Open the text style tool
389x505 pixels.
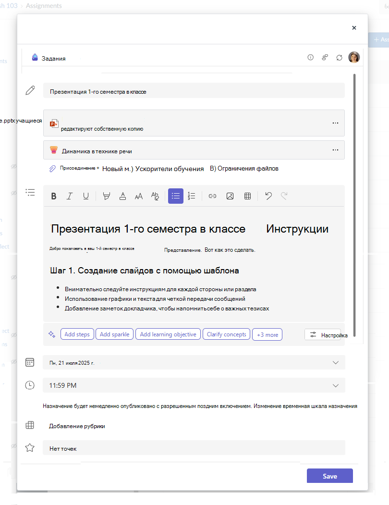click(x=155, y=196)
